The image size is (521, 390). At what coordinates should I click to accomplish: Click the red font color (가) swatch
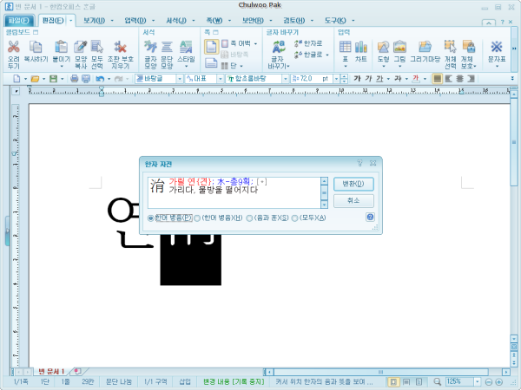(x=416, y=79)
